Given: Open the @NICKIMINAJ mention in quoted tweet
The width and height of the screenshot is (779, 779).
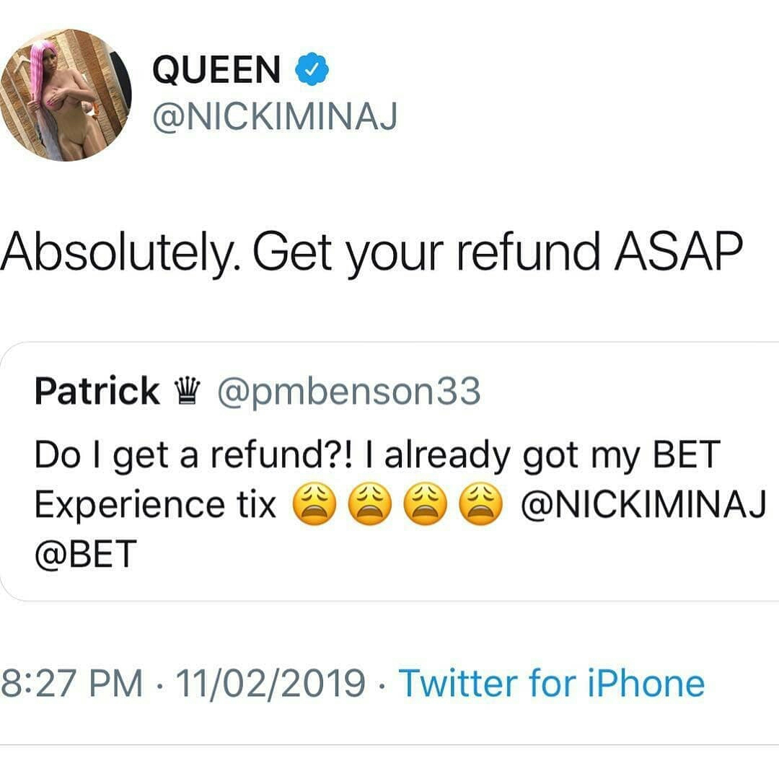Looking at the screenshot, I should (x=643, y=504).
